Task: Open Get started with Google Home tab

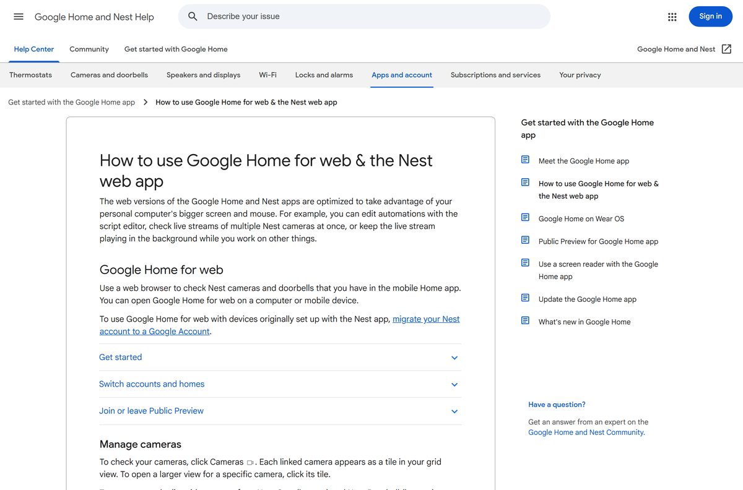Action: pos(176,49)
